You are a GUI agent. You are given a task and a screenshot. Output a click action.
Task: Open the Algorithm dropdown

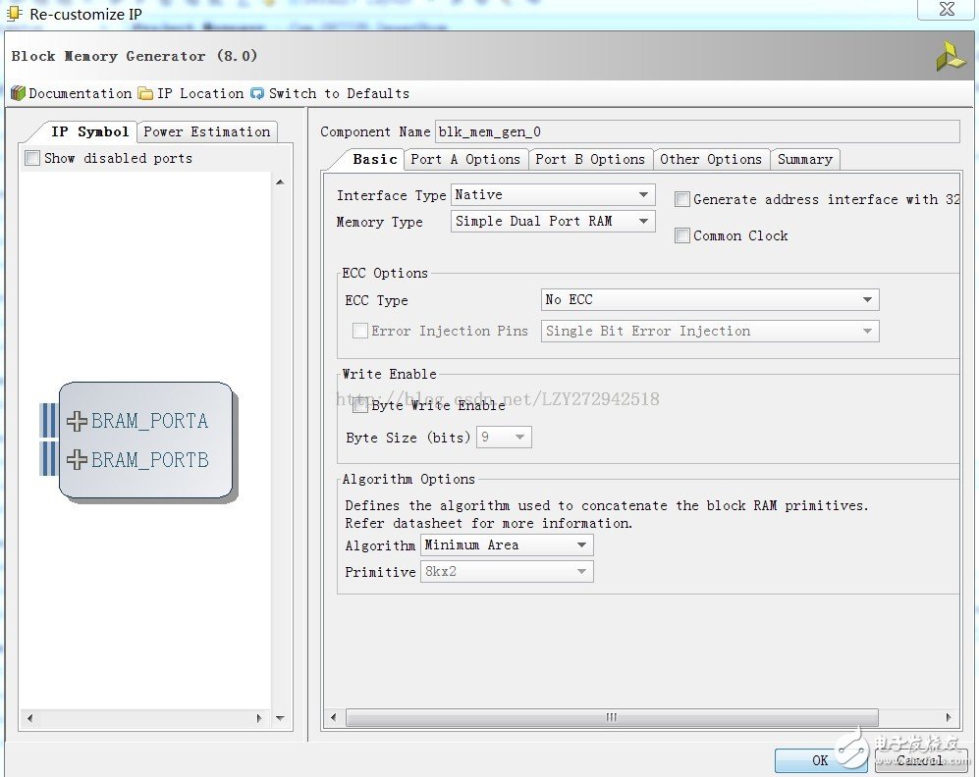coord(507,545)
